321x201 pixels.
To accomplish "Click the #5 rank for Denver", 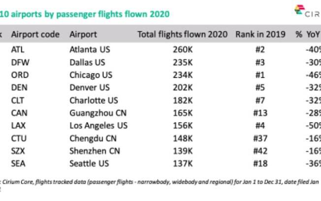I will pyautogui.click(x=260, y=88).
